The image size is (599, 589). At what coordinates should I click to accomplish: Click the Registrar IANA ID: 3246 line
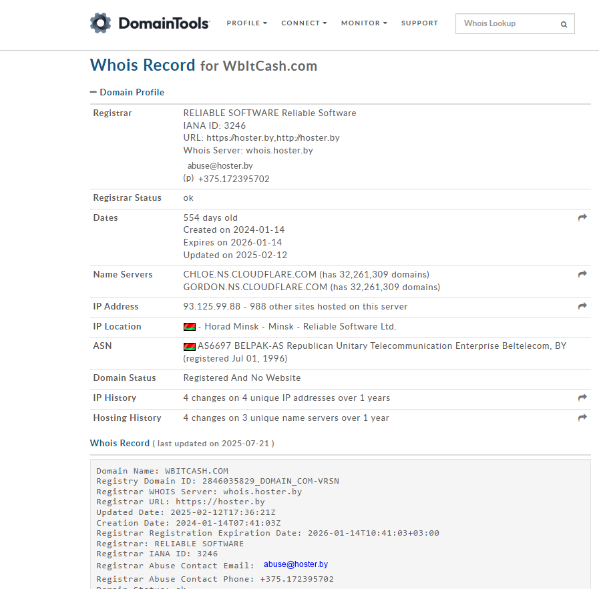coord(157,554)
